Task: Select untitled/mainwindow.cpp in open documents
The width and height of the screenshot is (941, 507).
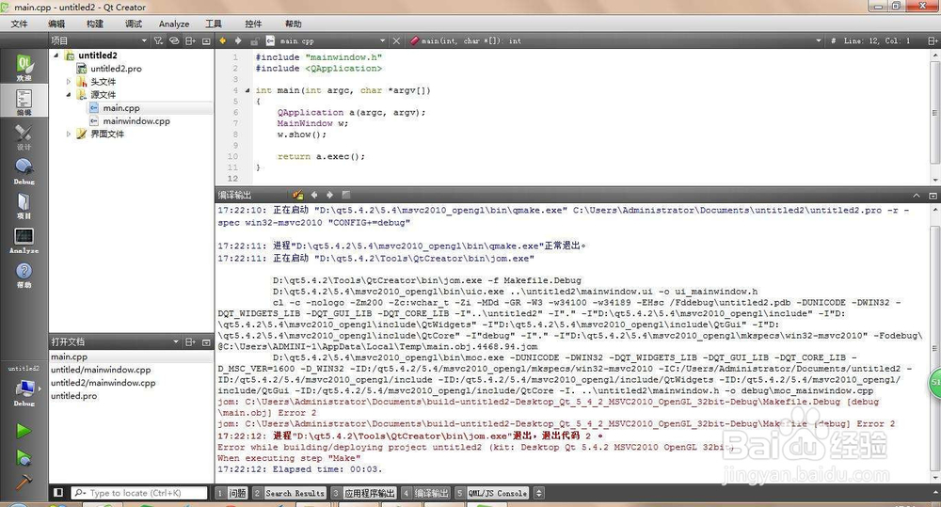Action: (x=101, y=370)
